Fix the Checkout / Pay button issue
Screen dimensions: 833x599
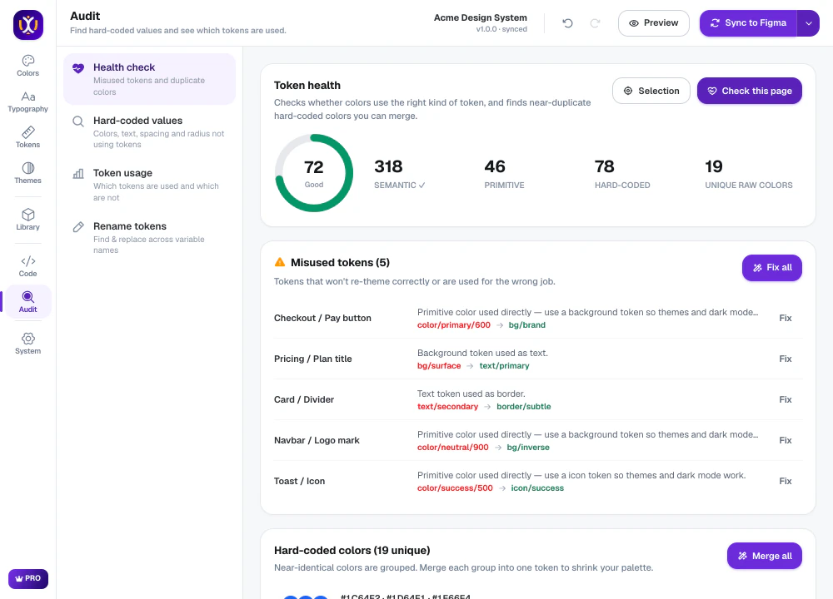(786, 319)
